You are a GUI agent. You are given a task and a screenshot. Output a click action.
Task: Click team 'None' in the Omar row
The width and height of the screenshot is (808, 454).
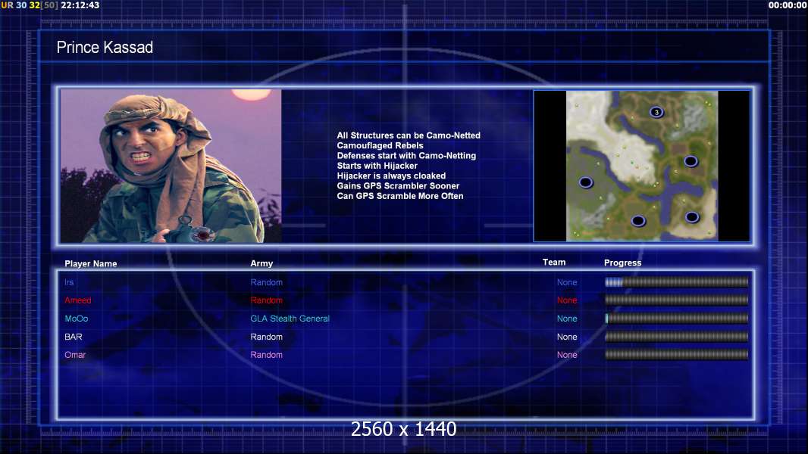click(x=567, y=355)
